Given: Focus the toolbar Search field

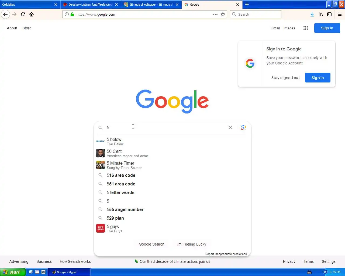Looking at the screenshot, I should click(x=256, y=14).
